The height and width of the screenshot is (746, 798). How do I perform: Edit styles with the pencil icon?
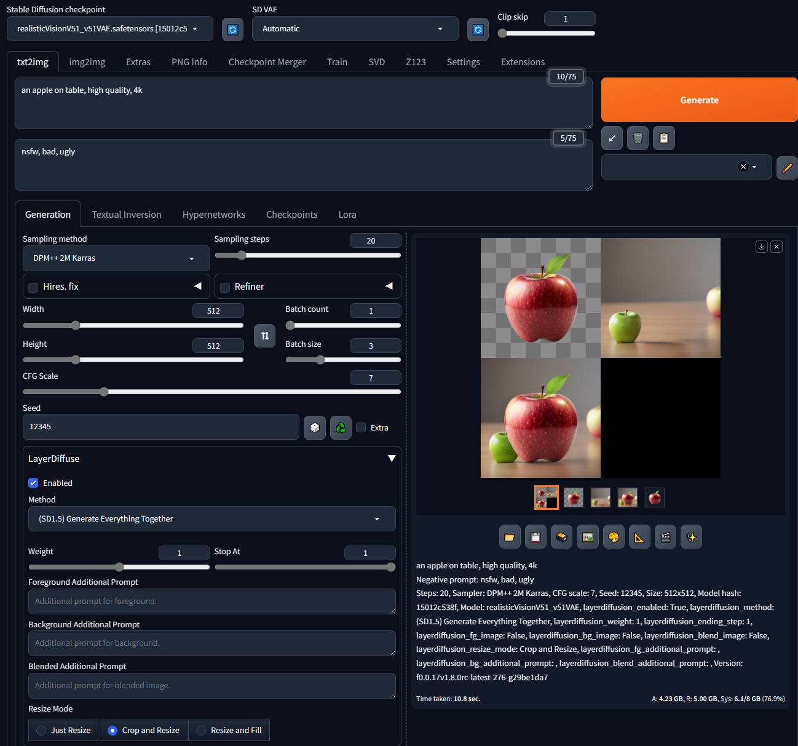787,167
